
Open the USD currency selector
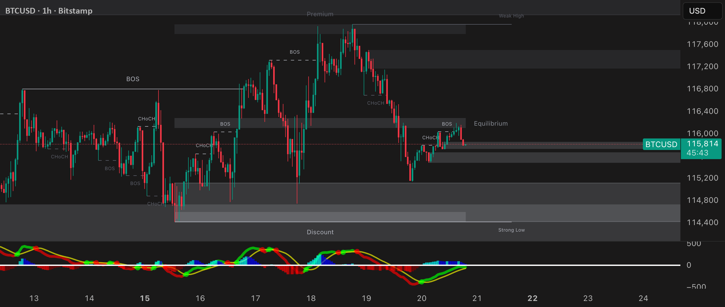(702, 11)
